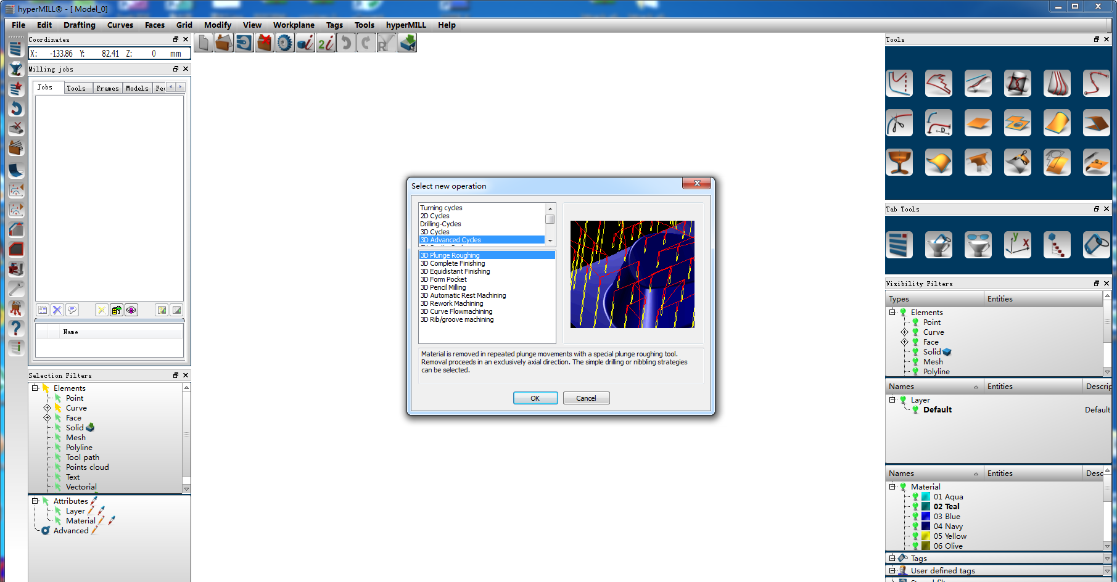
Task: Click the star job list icon in the left sidebar
Action: pos(16,89)
